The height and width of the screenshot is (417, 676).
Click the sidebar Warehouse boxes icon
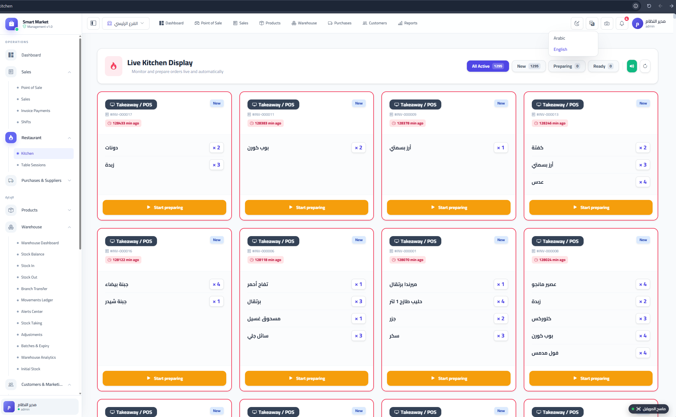[x=11, y=227]
